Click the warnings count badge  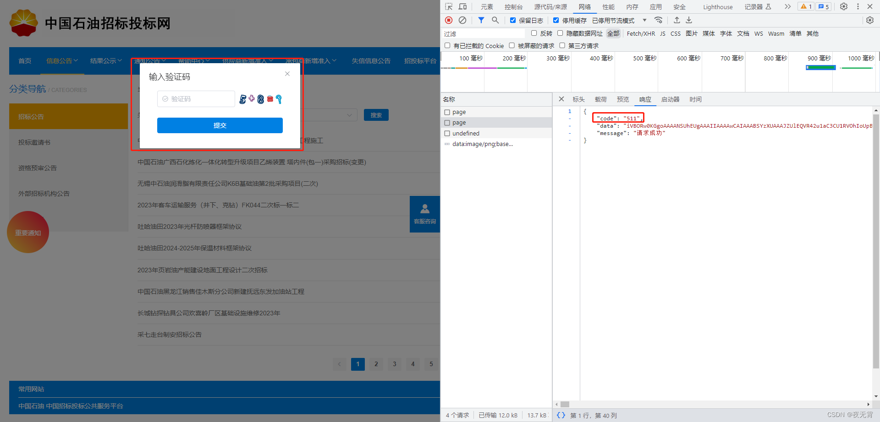806,6
